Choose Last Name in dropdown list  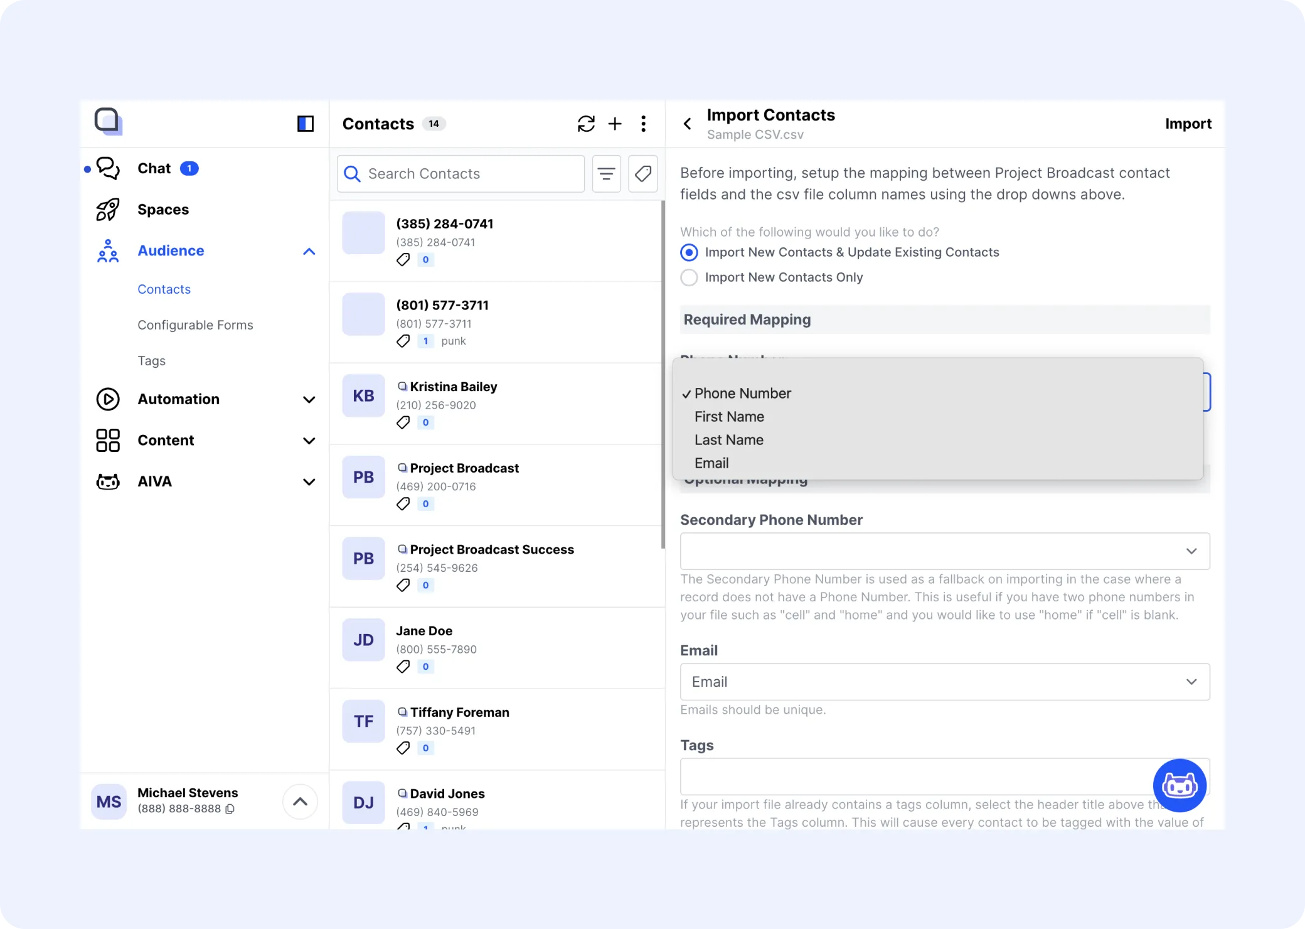[x=937, y=440]
